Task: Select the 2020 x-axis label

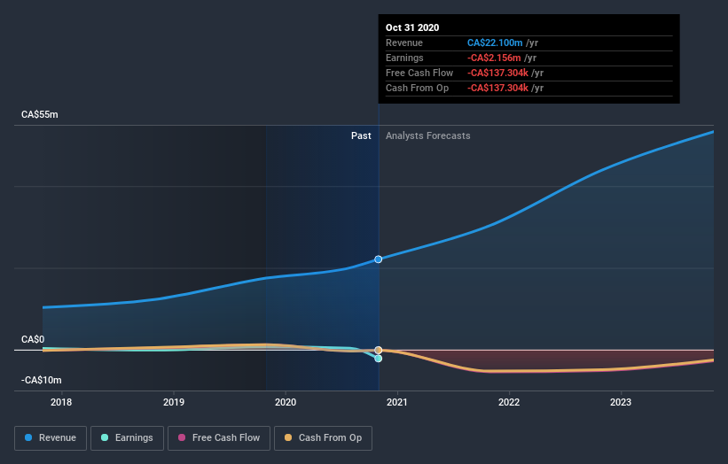Action: pyautogui.click(x=286, y=402)
